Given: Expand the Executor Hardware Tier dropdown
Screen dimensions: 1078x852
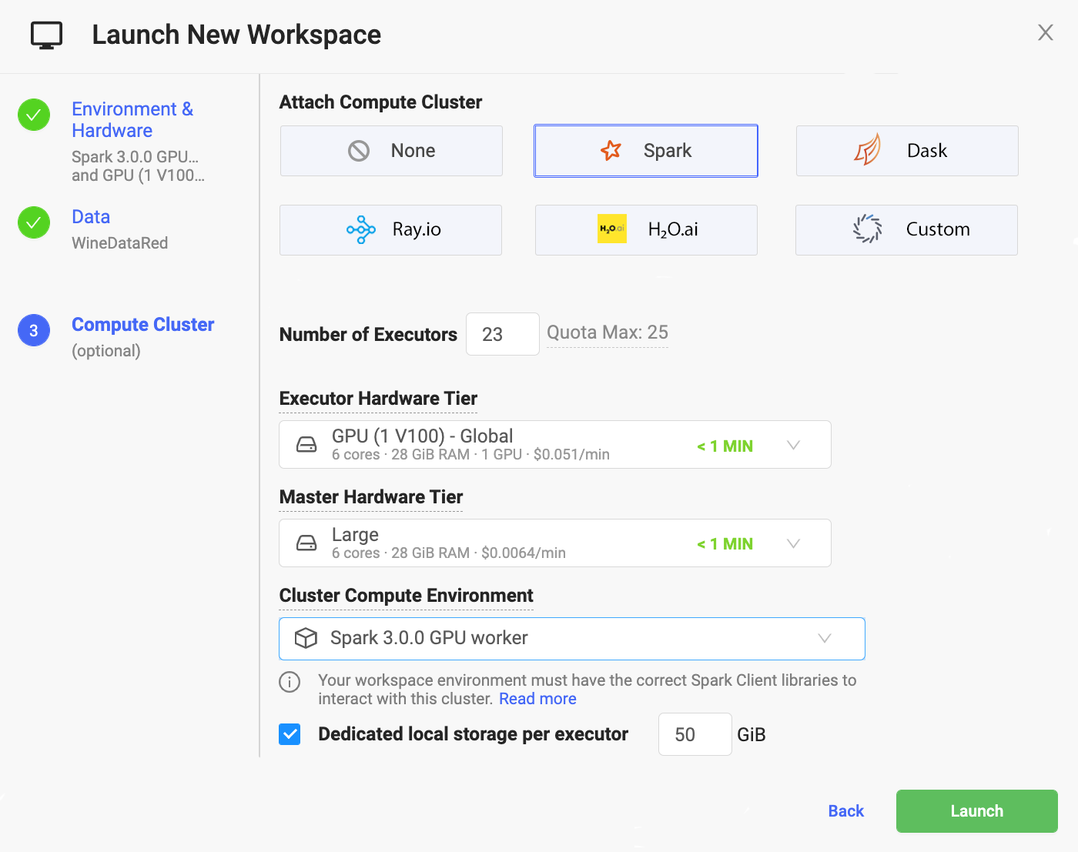Looking at the screenshot, I should pyautogui.click(x=793, y=445).
